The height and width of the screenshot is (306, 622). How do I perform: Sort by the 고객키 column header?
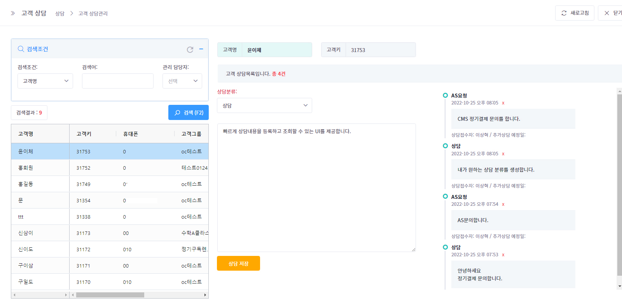point(84,134)
